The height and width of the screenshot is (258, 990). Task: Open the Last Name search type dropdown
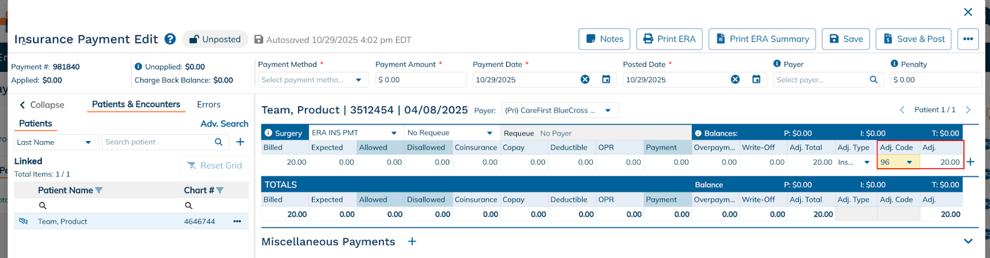point(88,142)
